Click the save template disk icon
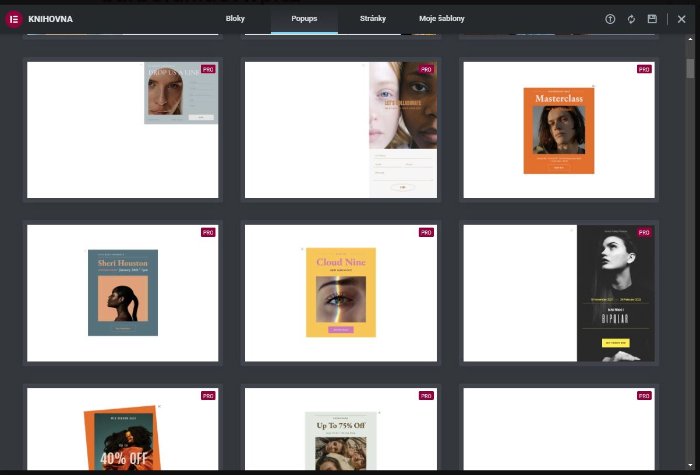 tap(652, 19)
